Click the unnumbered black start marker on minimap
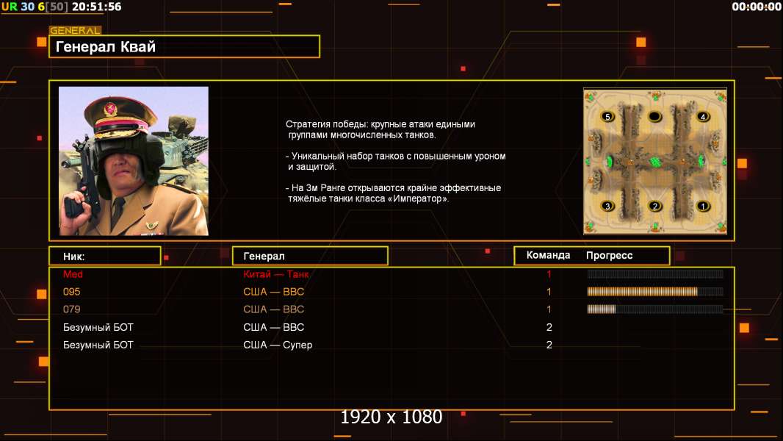Screen dimensions: 783x441 pyautogui.click(x=654, y=117)
